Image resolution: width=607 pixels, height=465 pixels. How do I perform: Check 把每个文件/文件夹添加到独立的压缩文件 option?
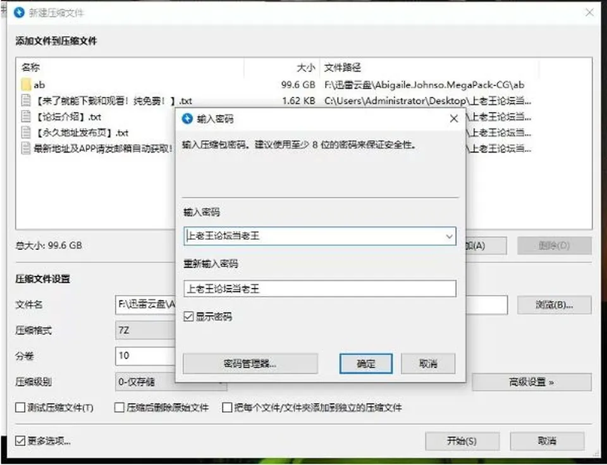227,407
